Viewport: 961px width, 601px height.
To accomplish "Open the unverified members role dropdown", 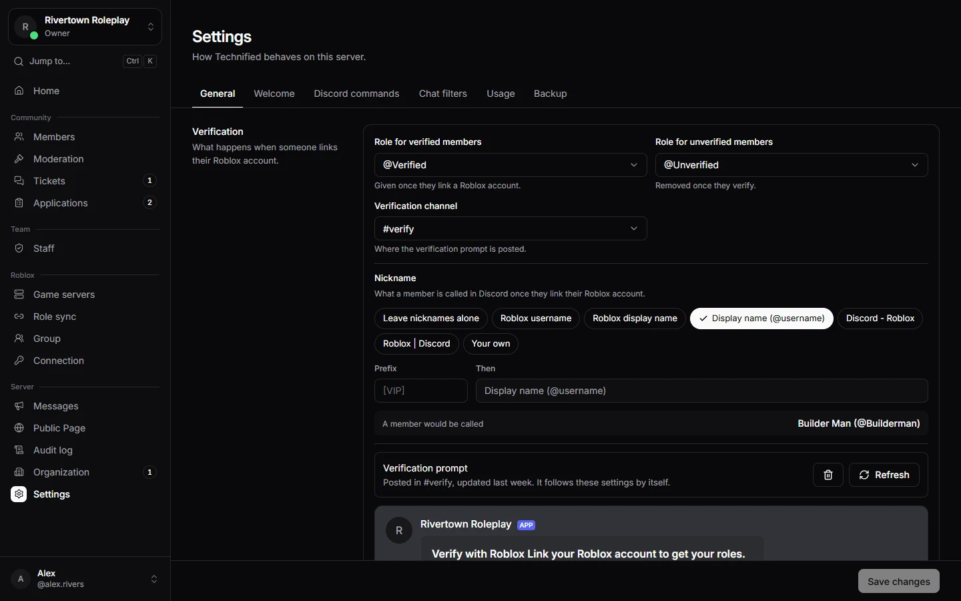I will (791, 165).
